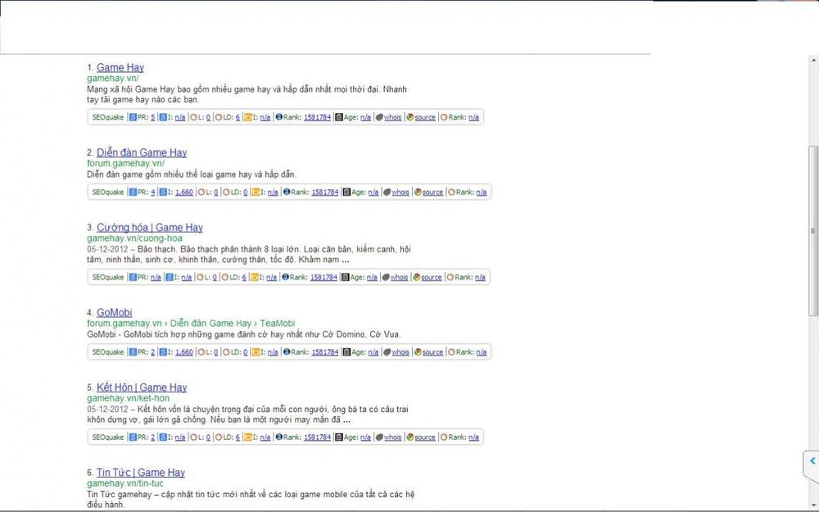Open the blue arrow side panel tab
Screen dimensions: 819x512
812,460
